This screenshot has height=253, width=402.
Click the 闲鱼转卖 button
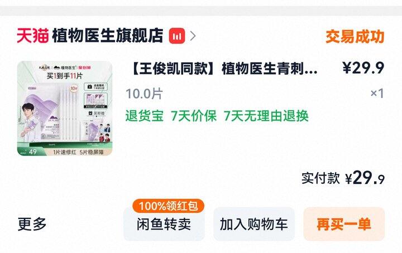164,225
